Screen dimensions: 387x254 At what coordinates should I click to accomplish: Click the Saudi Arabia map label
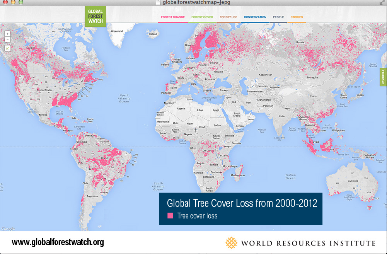click(237, 114)
